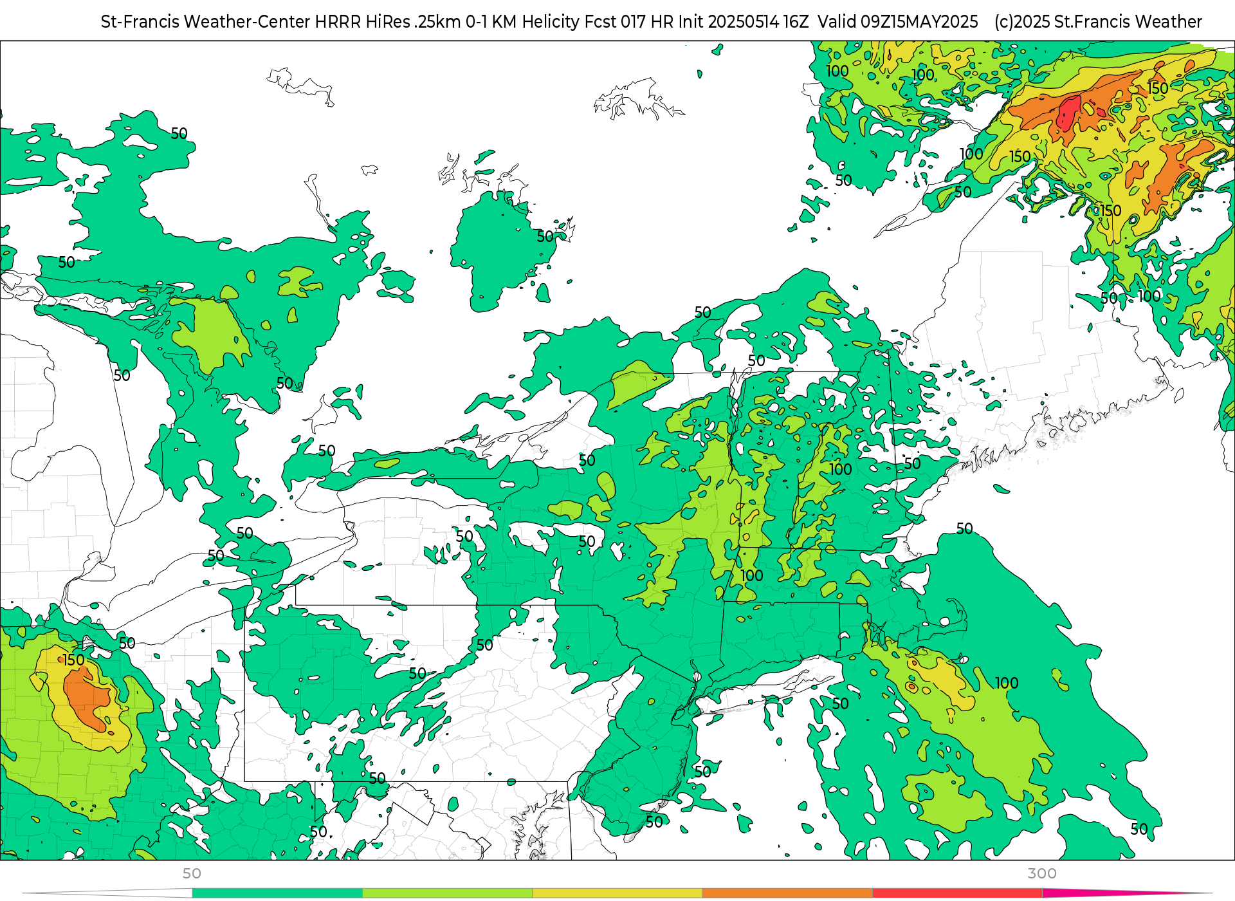Select the red segment of the color bar
Screen dimensions: 1235x901
[x=958, y=893]
